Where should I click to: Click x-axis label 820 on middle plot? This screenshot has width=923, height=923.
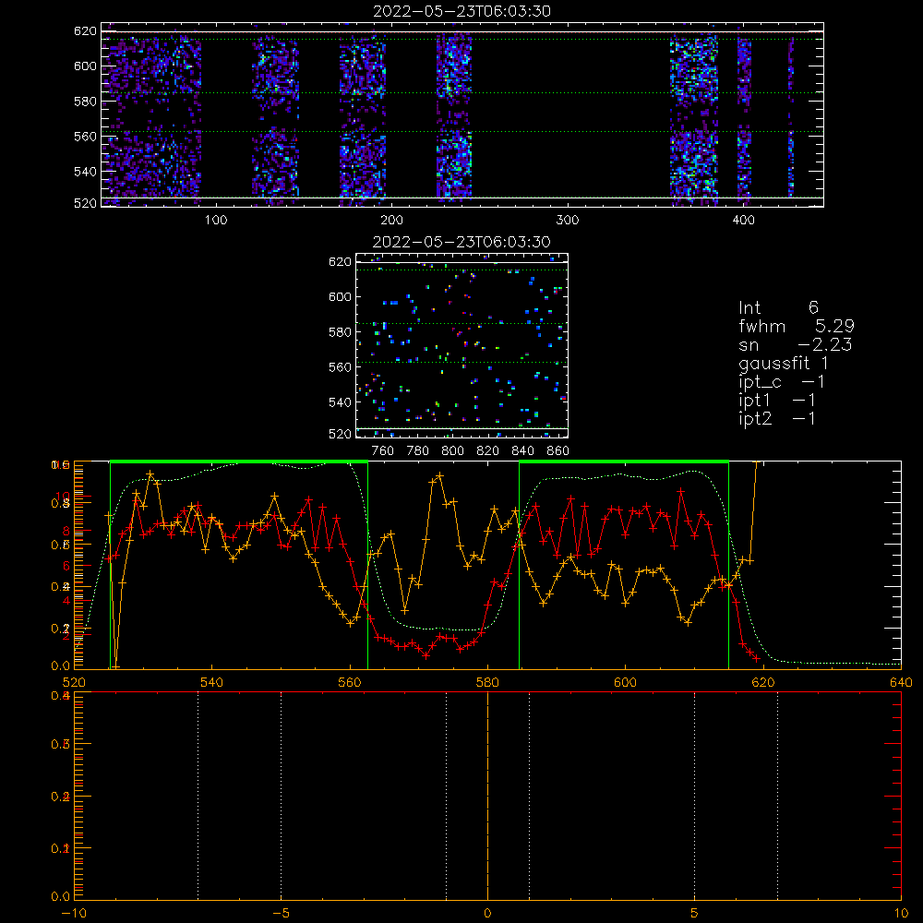click(488, 451)
